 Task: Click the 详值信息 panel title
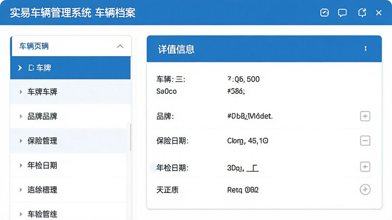(x=176, y=49)
